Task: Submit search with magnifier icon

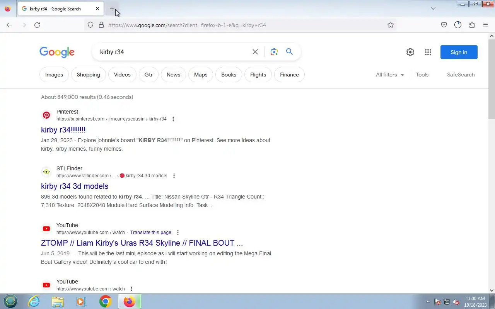Action: pyautogui.click(x=289, y=52)
